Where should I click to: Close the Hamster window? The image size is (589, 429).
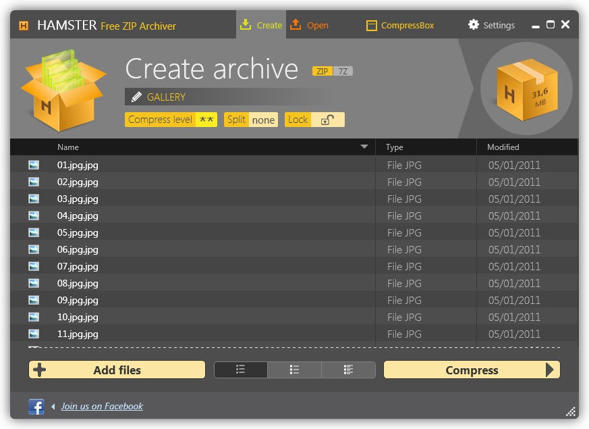pyautogui.click(x=565, y=24)
